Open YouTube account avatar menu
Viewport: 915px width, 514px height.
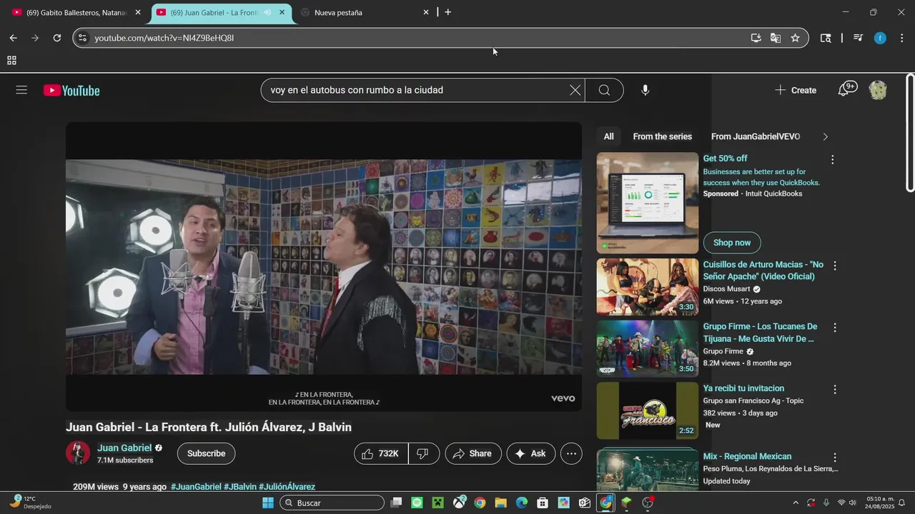(878, 90)
